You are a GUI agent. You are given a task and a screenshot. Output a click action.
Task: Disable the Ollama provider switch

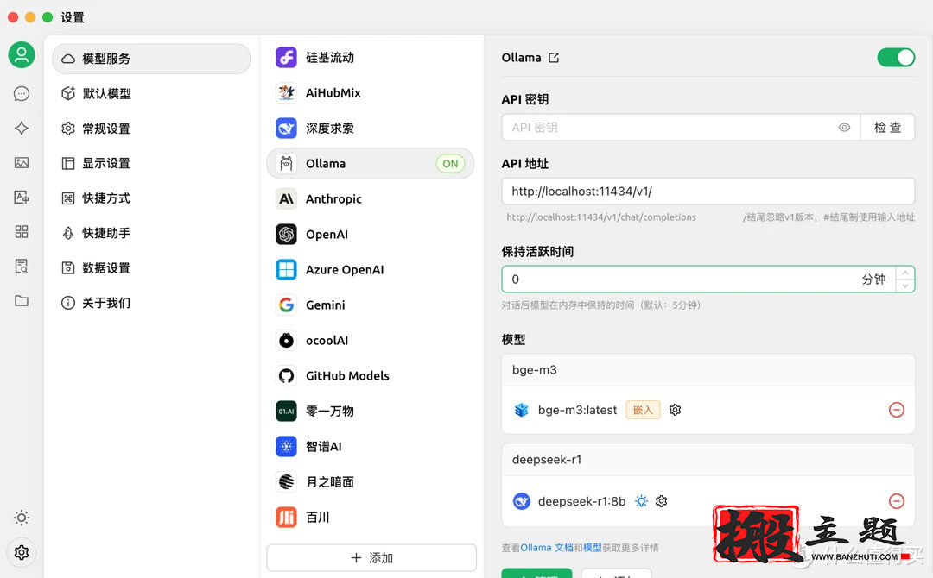(x=896, y=57)
